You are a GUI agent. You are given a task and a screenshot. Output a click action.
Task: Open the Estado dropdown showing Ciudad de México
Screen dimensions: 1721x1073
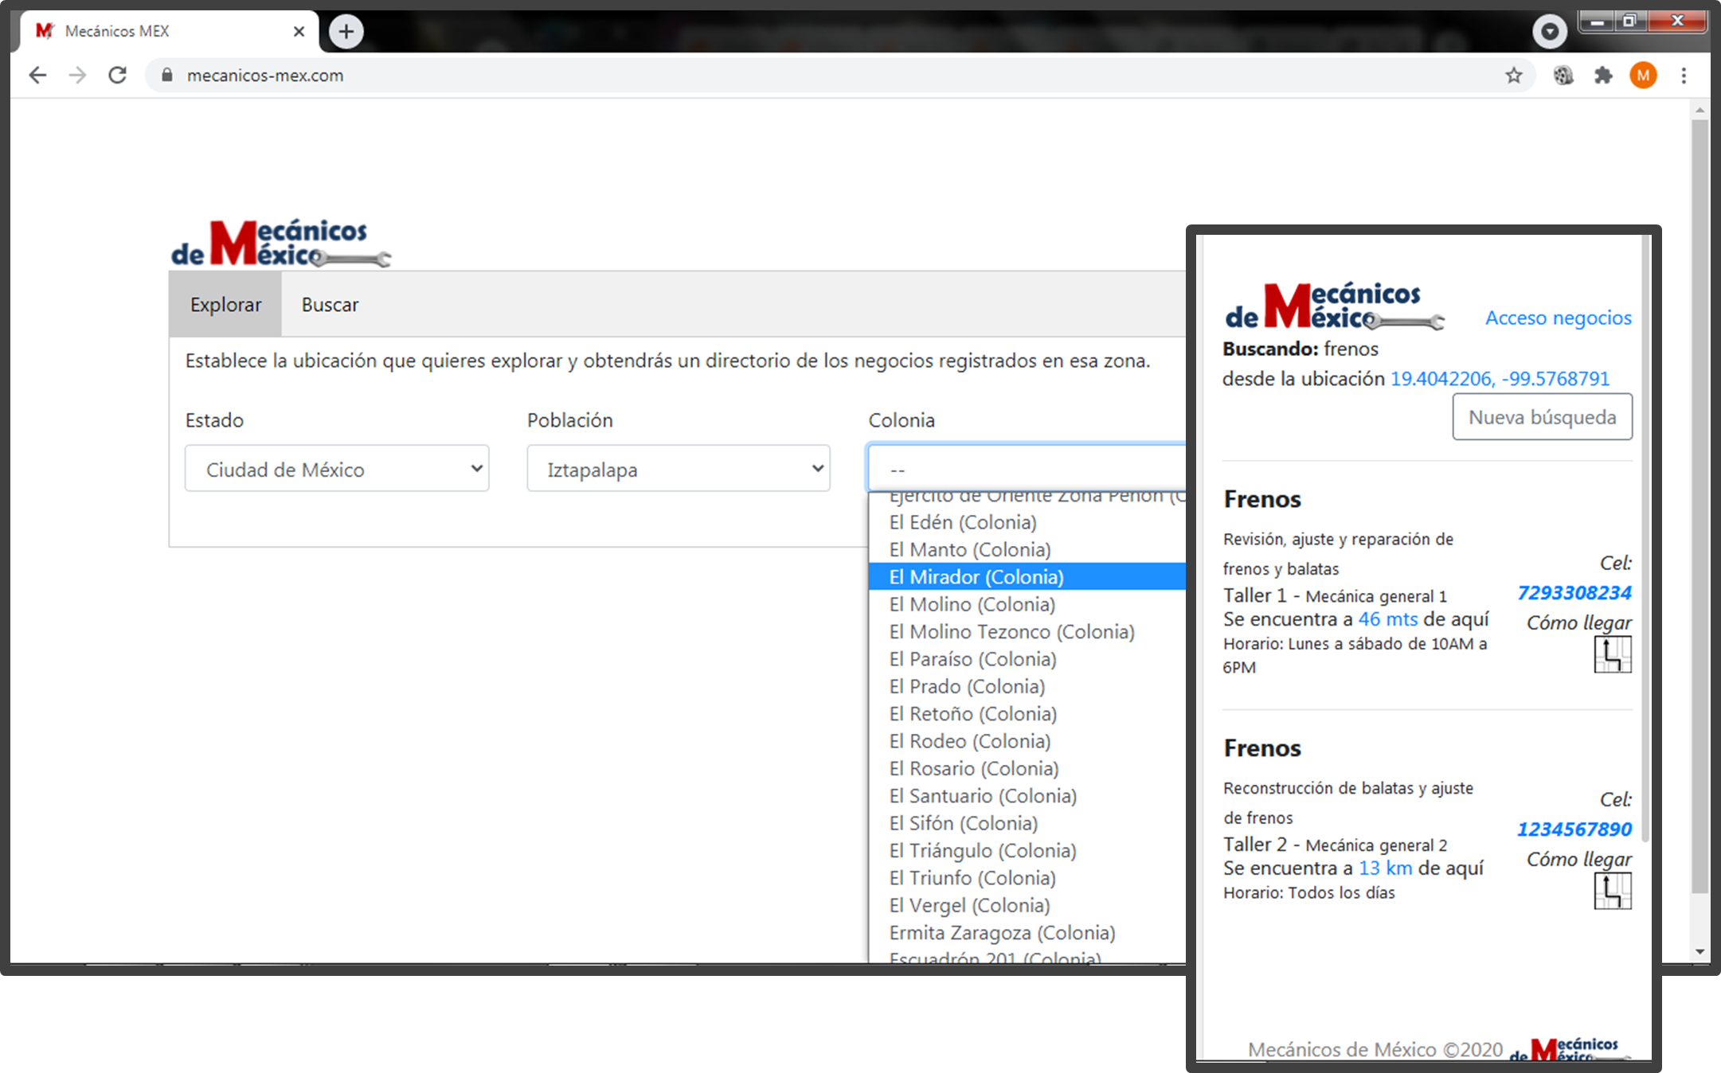point(337,469)
